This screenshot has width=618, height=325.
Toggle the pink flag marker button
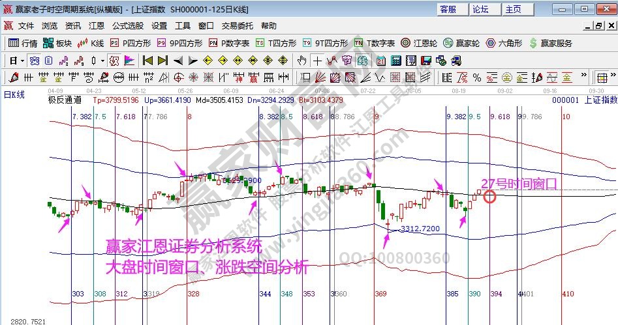point(129,61)
